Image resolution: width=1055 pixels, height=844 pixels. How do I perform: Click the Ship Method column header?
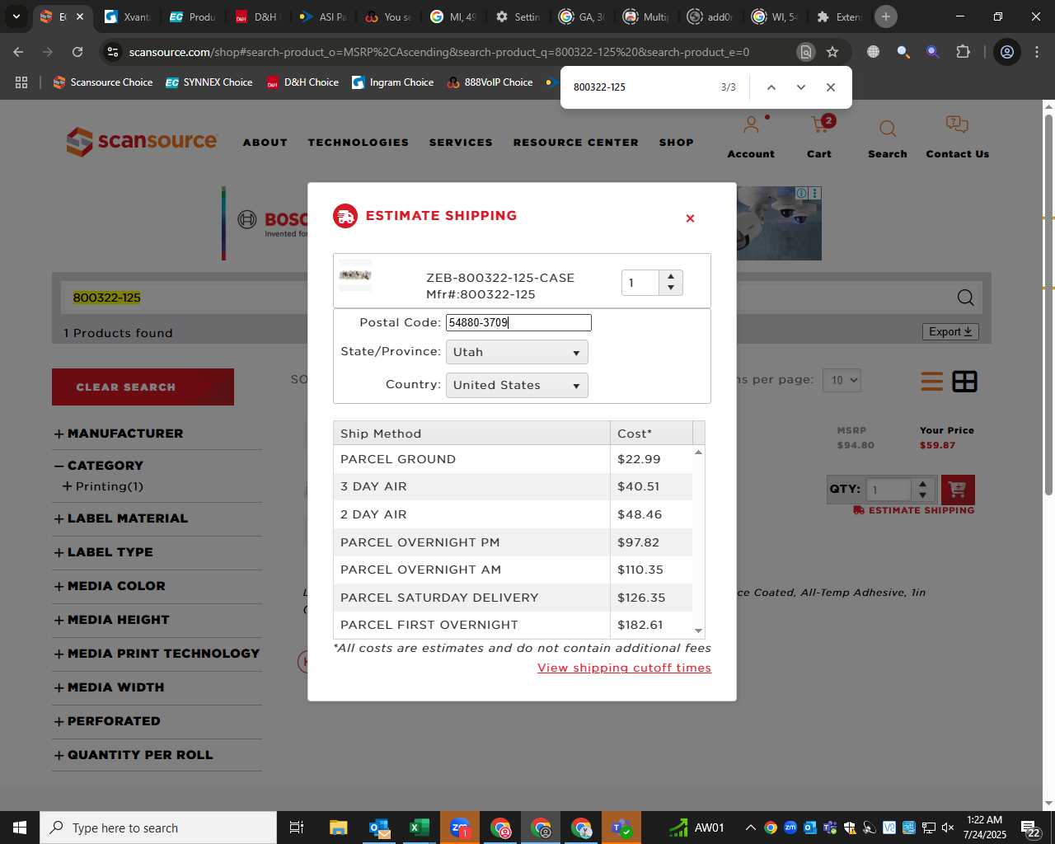click(x=471, y=434)
